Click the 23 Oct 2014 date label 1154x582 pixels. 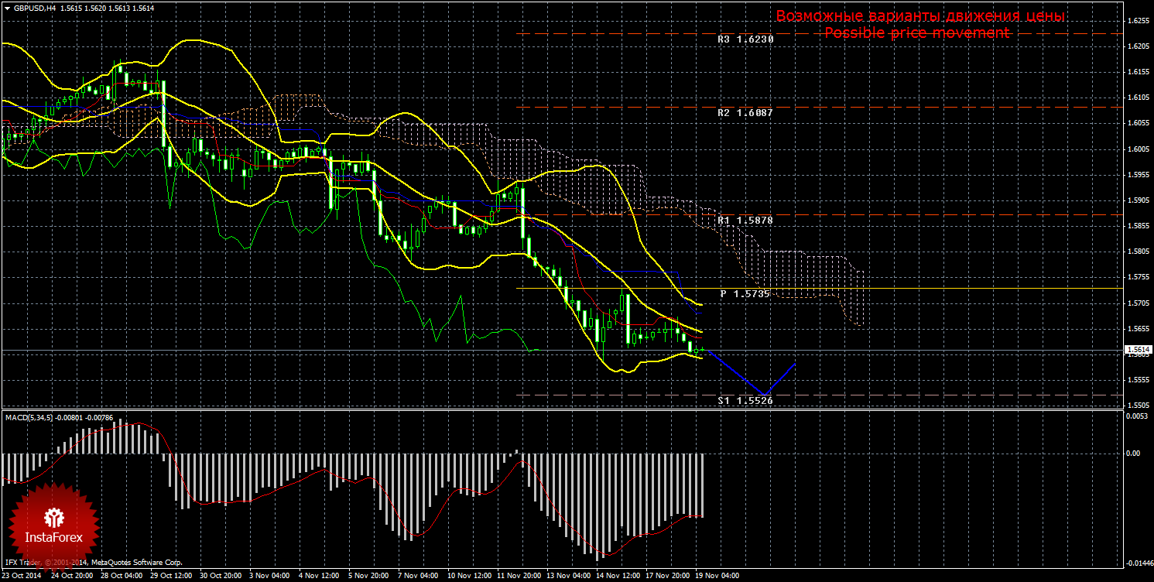coord(22,576)
